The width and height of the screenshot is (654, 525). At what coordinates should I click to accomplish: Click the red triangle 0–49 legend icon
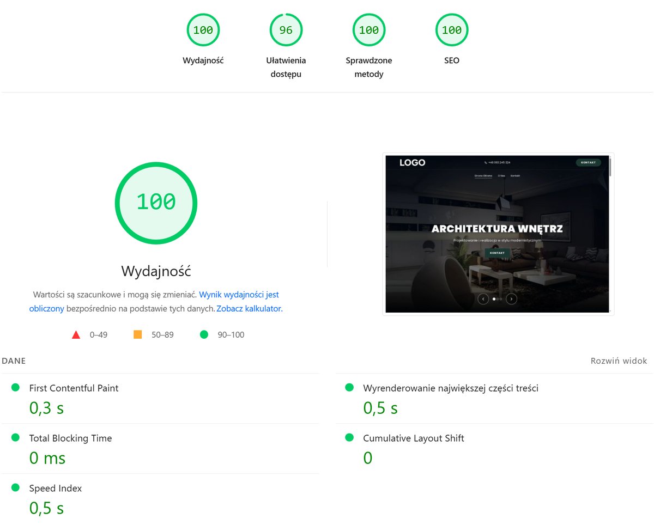[76, 334]
